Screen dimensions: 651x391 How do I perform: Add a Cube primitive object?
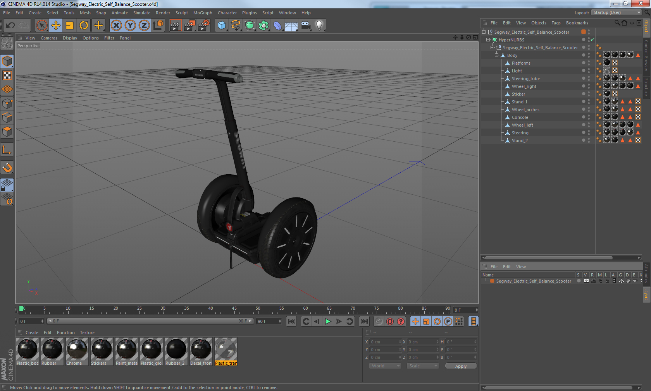point(222,26)
